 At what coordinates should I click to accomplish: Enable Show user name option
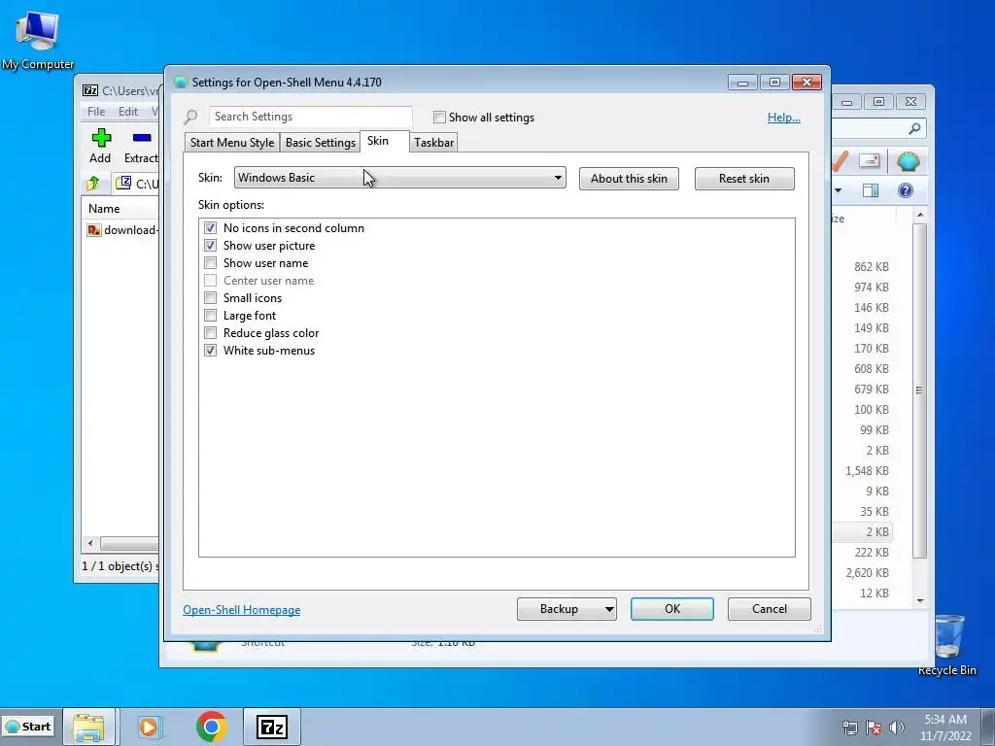click(x=210, y=262)
